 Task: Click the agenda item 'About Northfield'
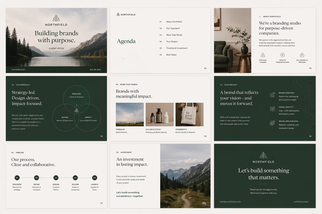[x=174, y=22]
